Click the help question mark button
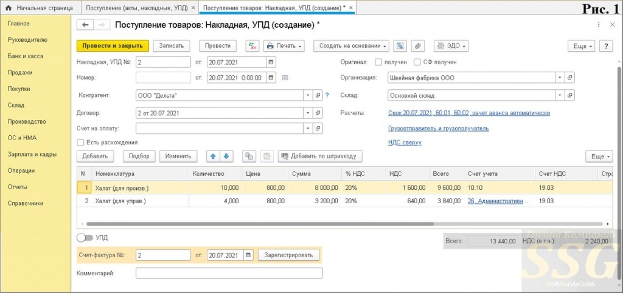This screenshot has height=293, width=623. point(606,46)
